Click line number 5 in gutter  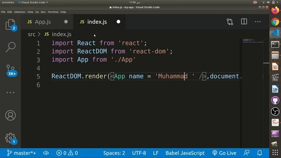point(38,76)
